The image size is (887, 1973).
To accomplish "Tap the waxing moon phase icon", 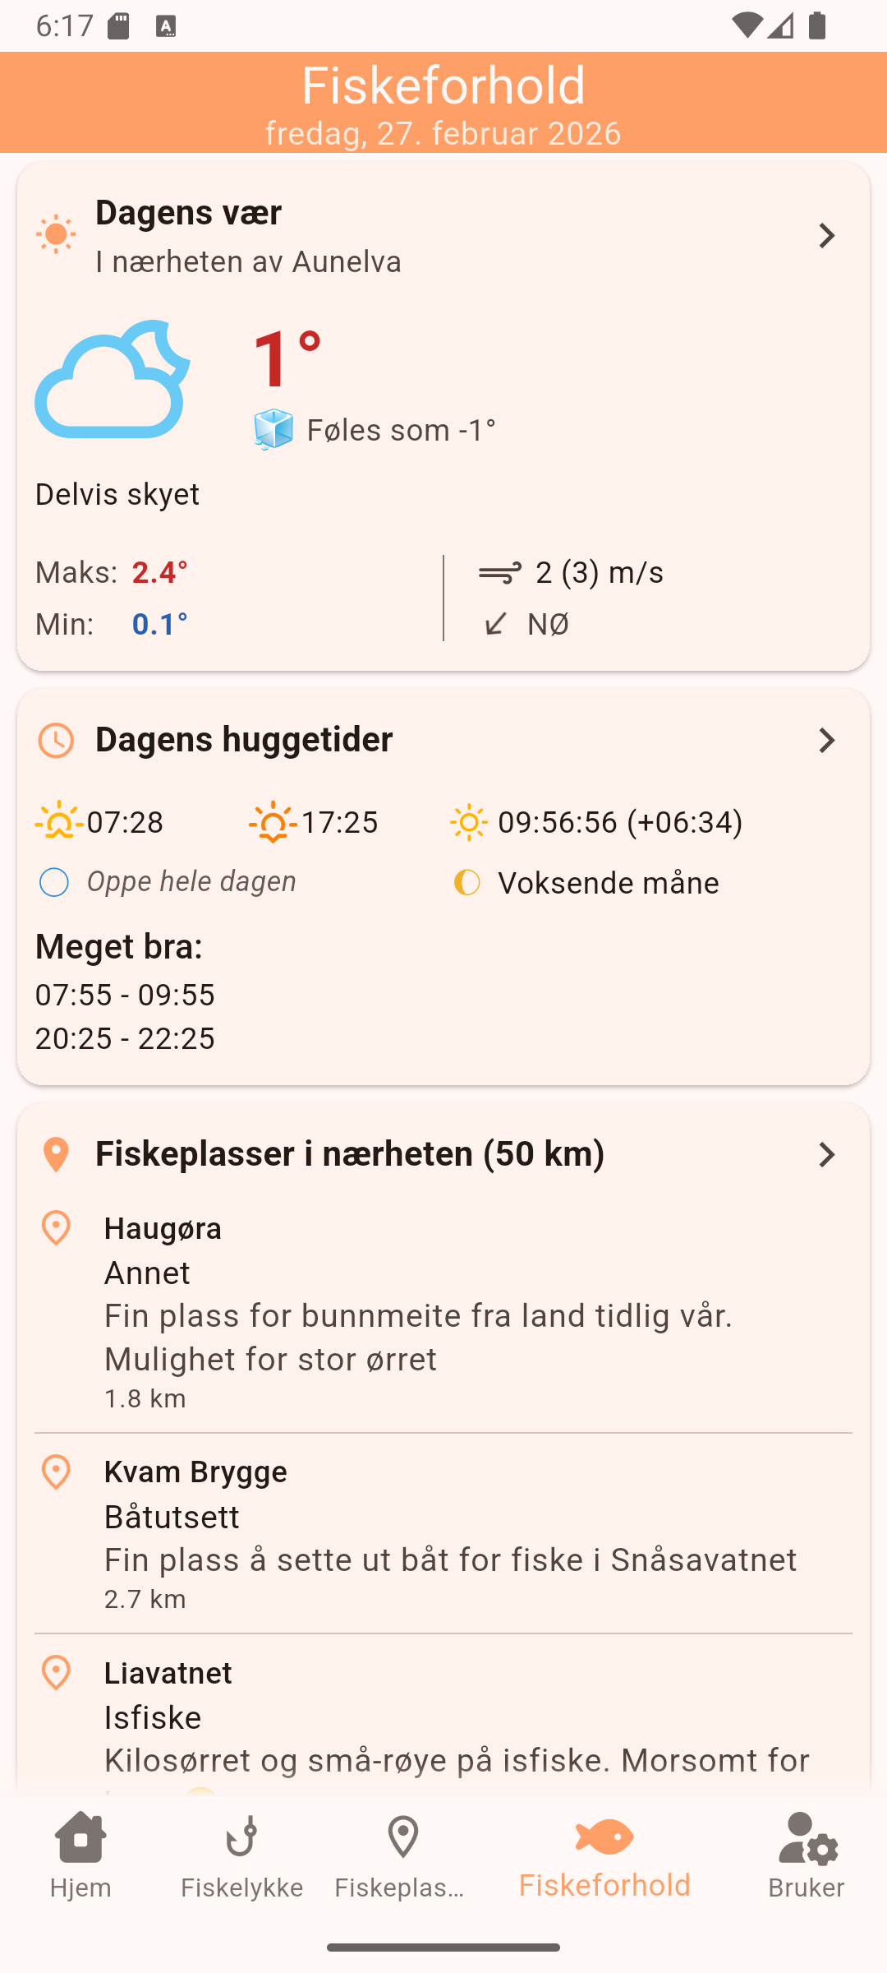I will point(467,883).
